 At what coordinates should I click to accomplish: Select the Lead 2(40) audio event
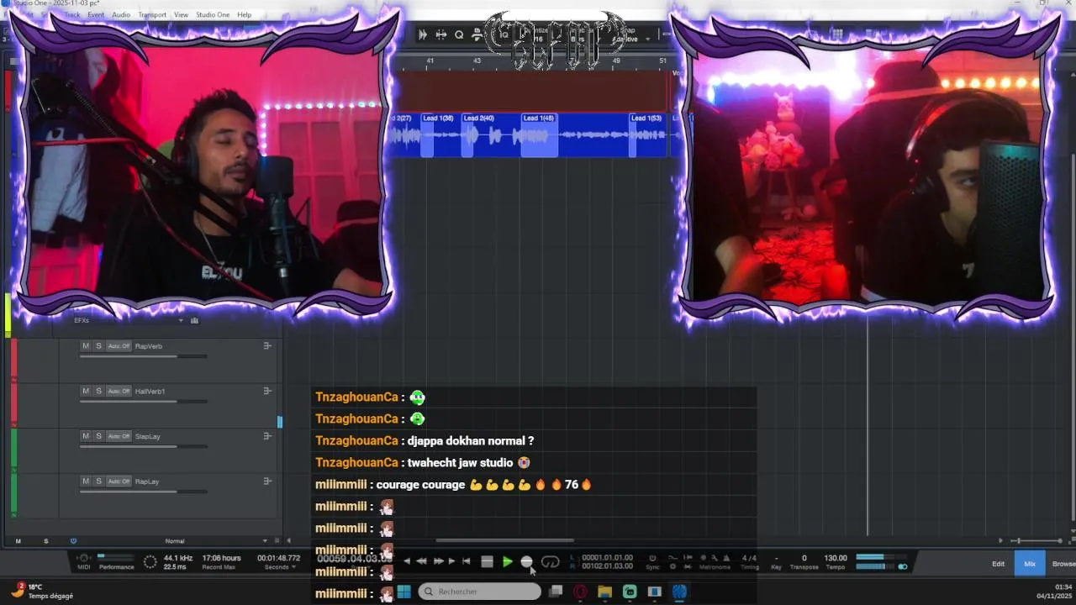point(492,135)
